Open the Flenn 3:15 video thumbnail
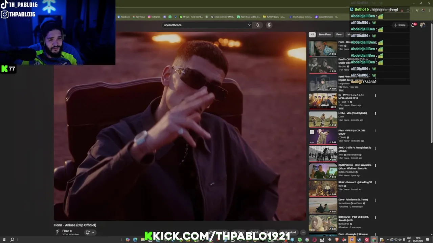Viewport: 433px width, 243px height. (323, 48)
